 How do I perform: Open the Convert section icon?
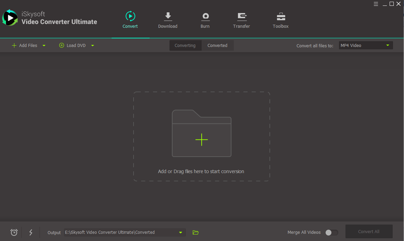pyautogui.click(x=130, y=16)
